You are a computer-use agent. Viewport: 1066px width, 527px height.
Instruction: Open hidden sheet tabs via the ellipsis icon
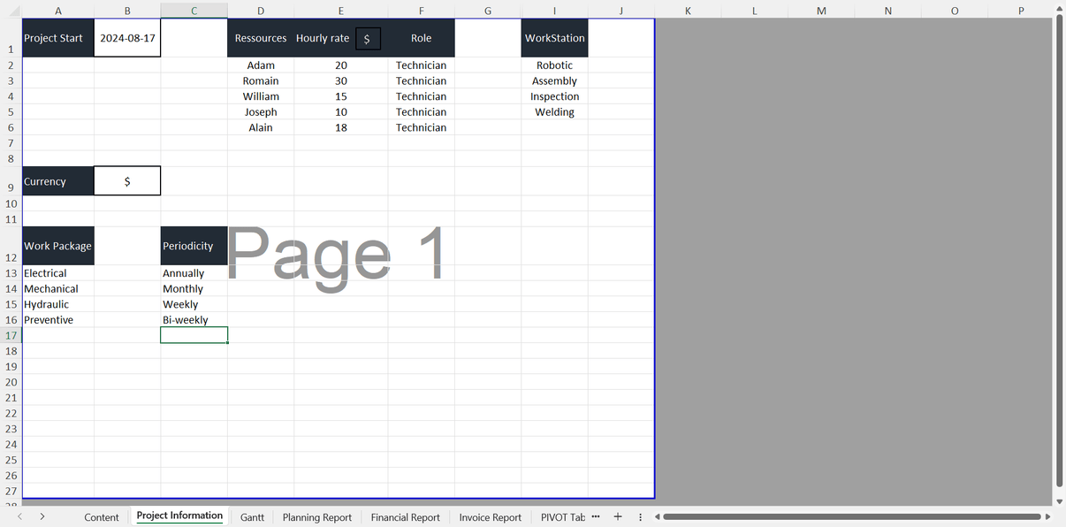(595, 516)
